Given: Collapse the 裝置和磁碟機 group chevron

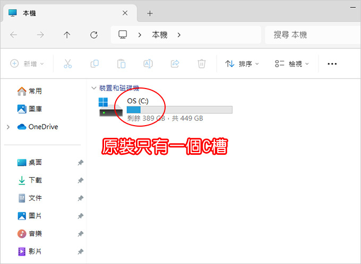Looking at the screenshot, I should point(93,88).
